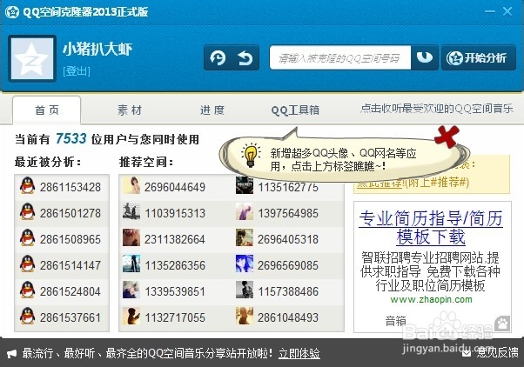Click the app logo in title bar
The width and height of the screenshot is (524, 367).
point(12,12)
